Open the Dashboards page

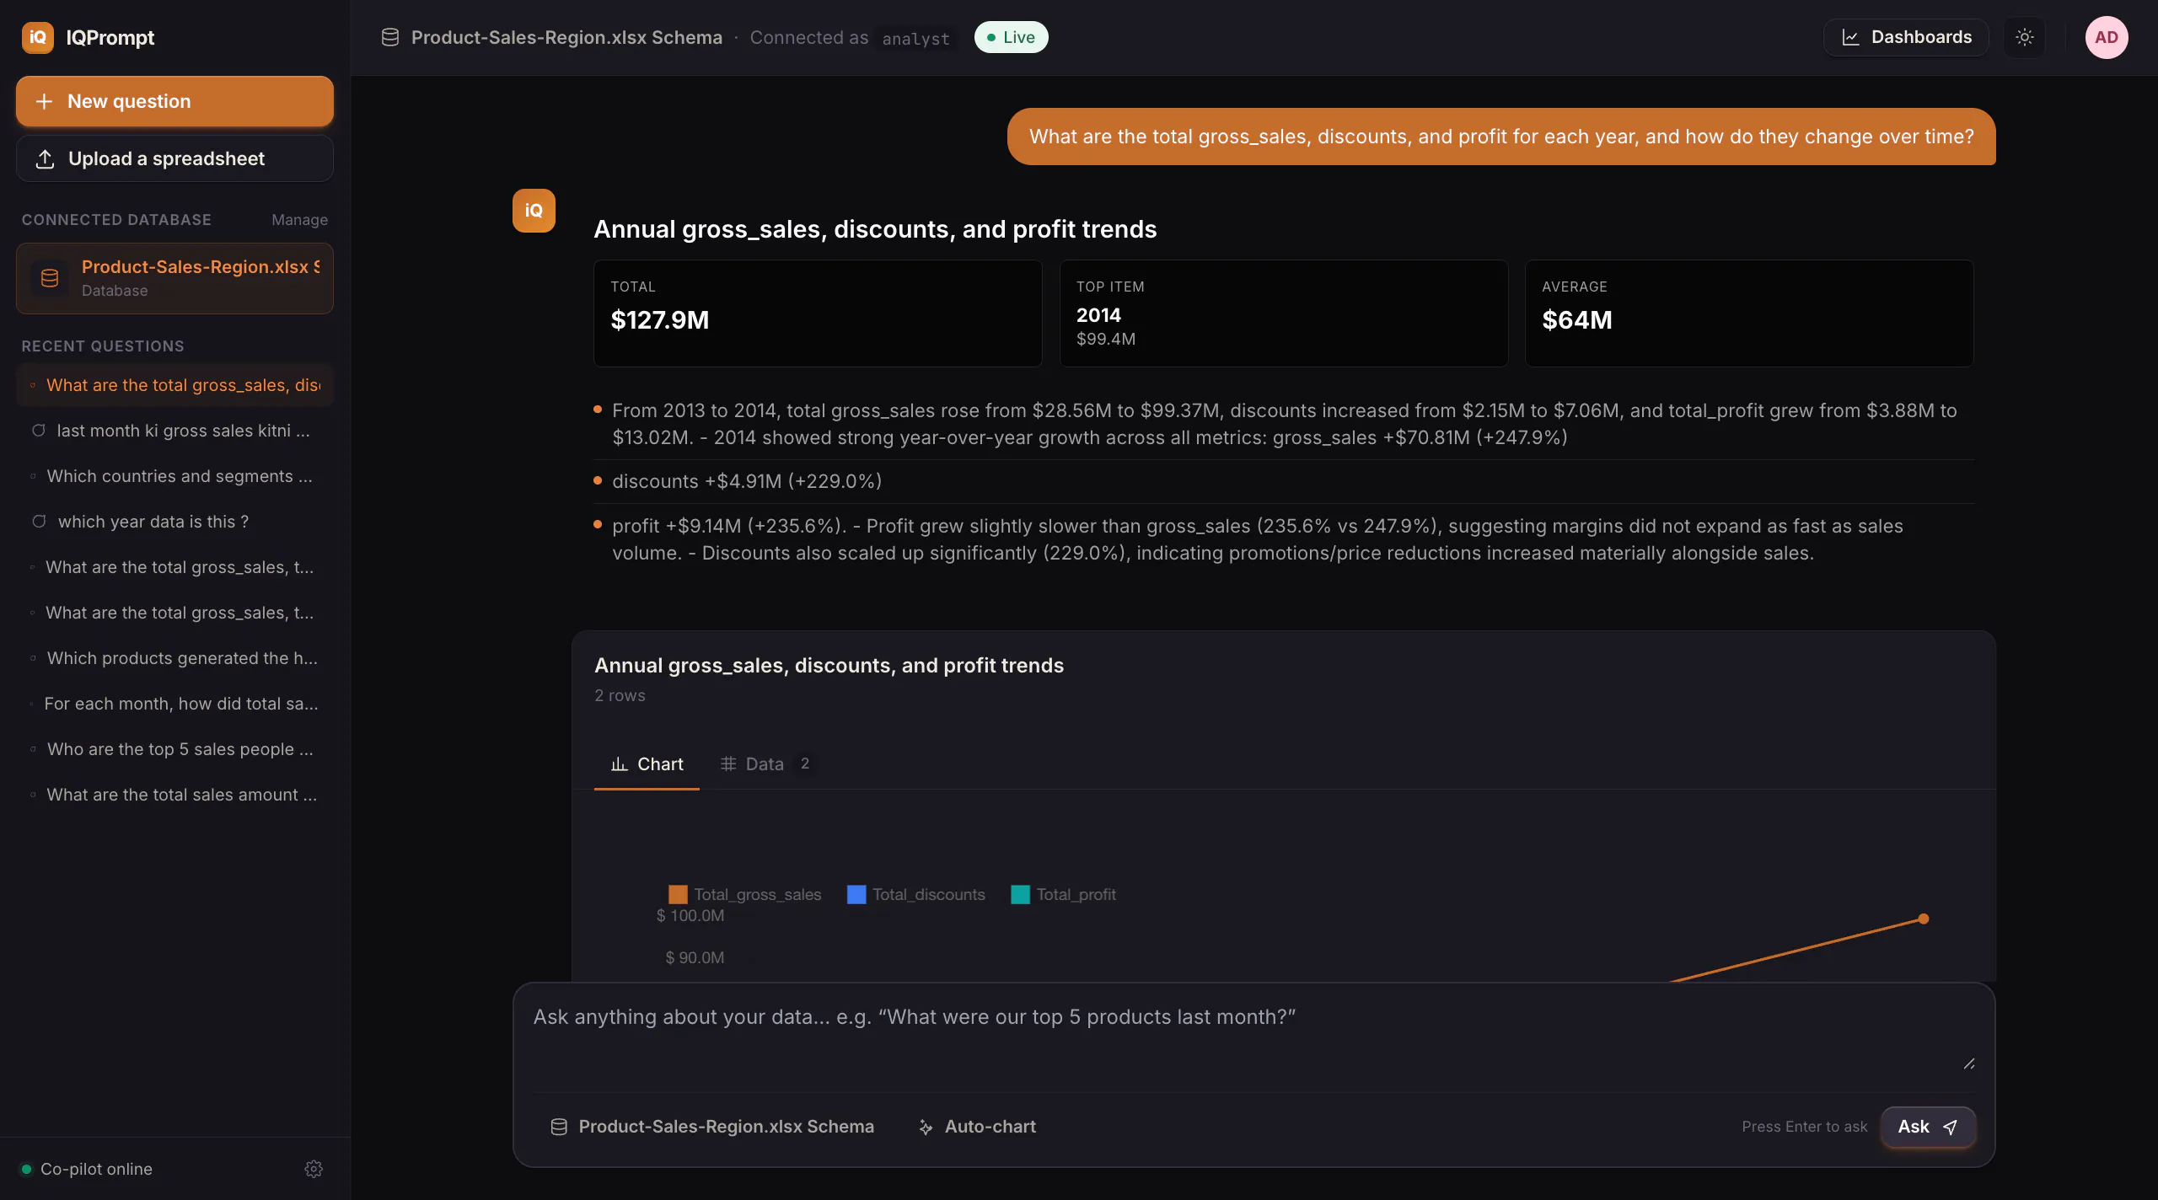coord(1906,37)
